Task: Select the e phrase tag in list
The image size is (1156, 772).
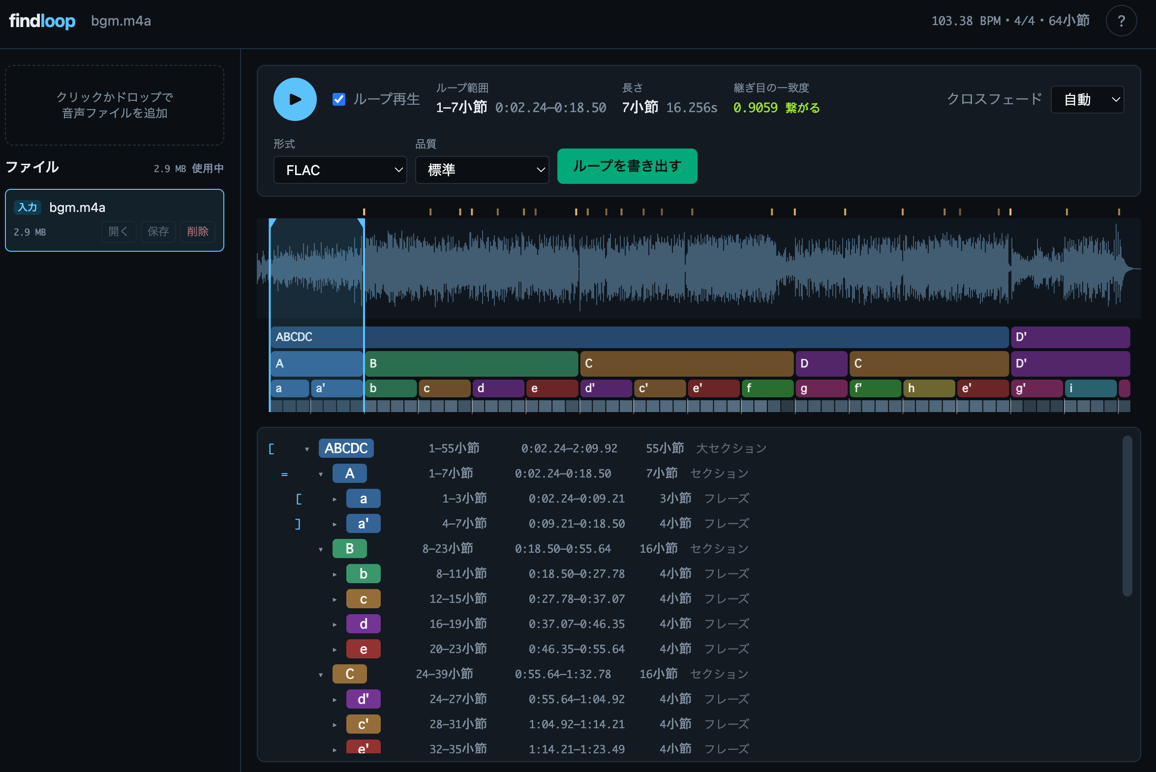Action: (x=363, y=649)
